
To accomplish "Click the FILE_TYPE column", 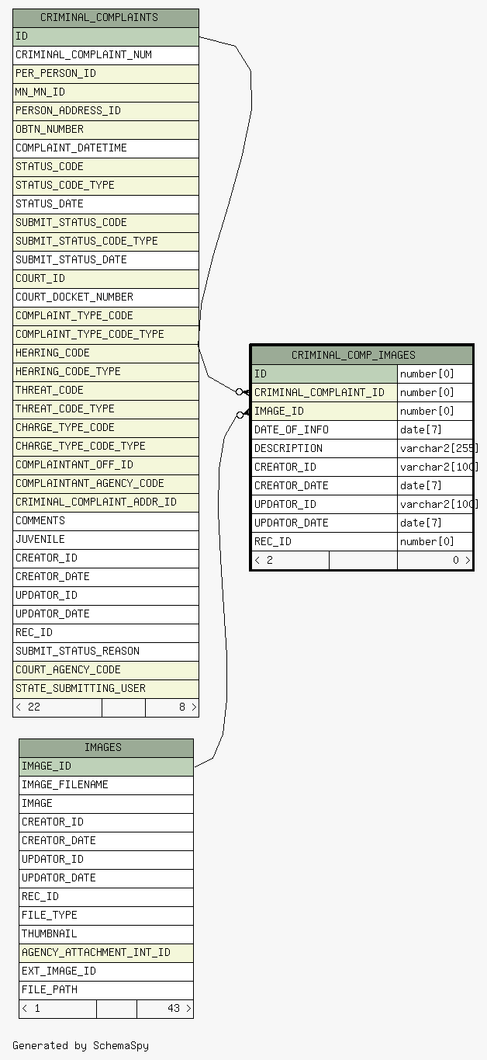I will (x=106, y=916).
